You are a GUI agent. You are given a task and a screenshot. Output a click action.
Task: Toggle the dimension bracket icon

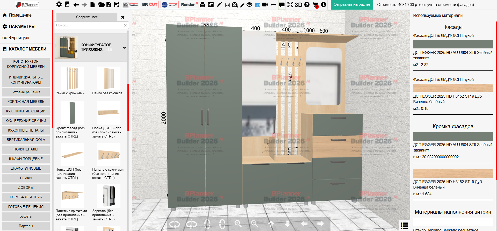tap(228, 5)
